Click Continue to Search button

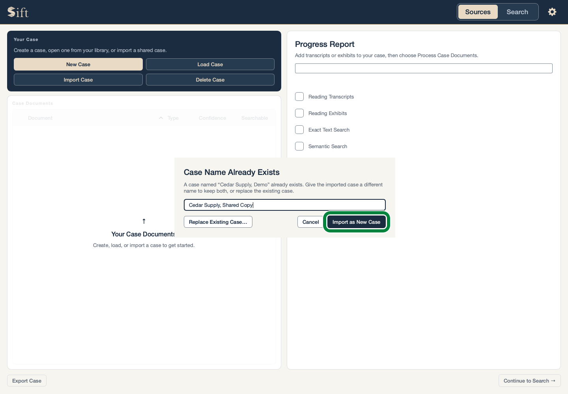coord(529,381)
